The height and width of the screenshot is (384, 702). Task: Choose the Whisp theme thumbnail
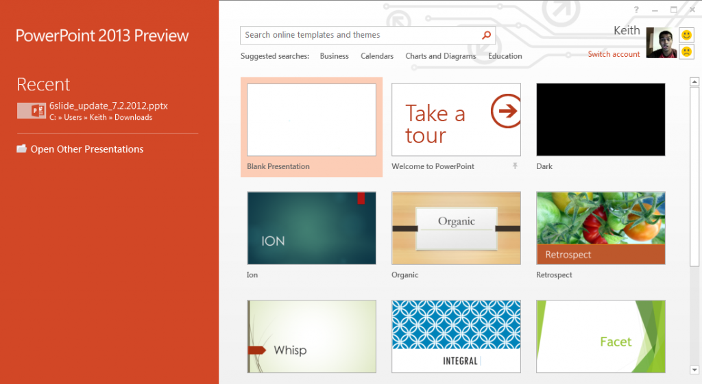coord(312,336)
